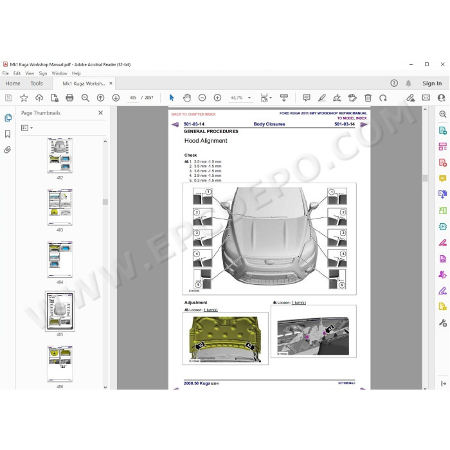The width and height of the screenshot is (450, 450).
Task: Open notifications bell icon
Action: pos(408,83)
